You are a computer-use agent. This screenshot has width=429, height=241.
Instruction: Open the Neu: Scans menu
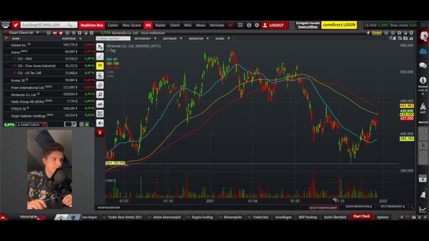[131, 25]
